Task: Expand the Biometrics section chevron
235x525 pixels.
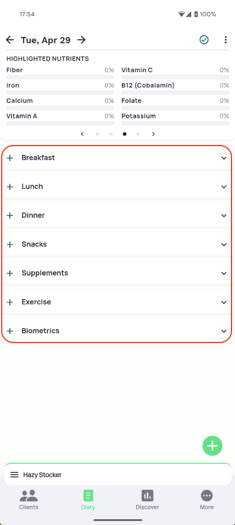Action: point(224,331)
